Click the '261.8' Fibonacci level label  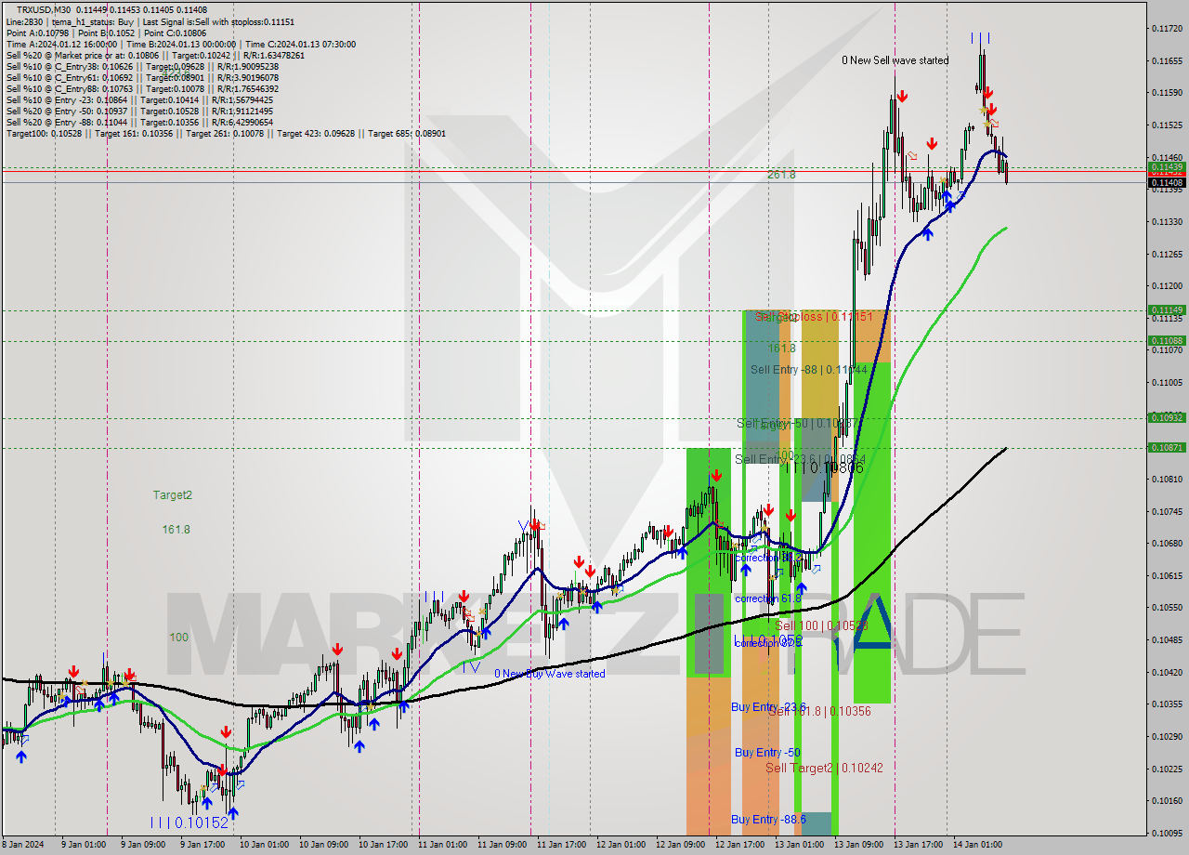coord(781,175)
